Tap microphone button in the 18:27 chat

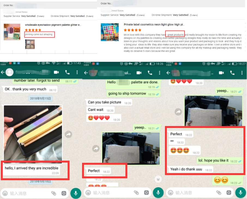[240, 192]
